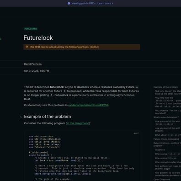Click the chevron after 'Learn more'
This screenshot has height=181, width=181.
112,3
